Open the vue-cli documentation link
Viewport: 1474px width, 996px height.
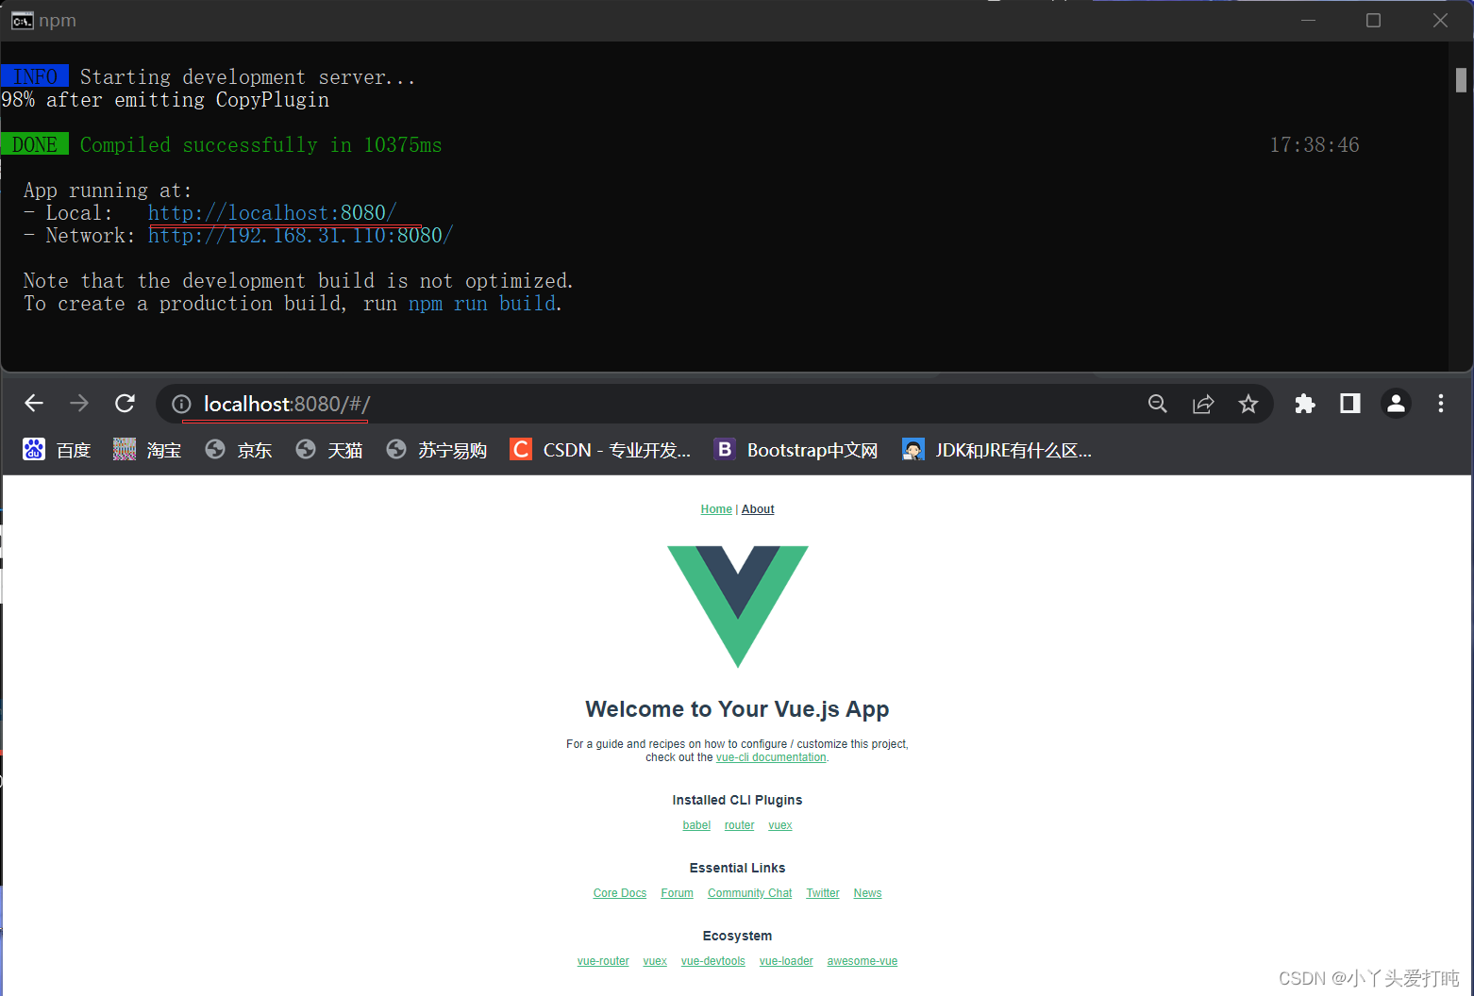pyautogui.click(x=771, y=757)
